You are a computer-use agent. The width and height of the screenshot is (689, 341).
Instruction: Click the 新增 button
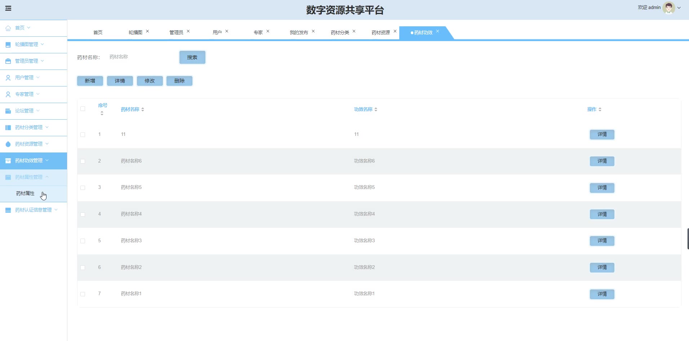tap(90, 81)
